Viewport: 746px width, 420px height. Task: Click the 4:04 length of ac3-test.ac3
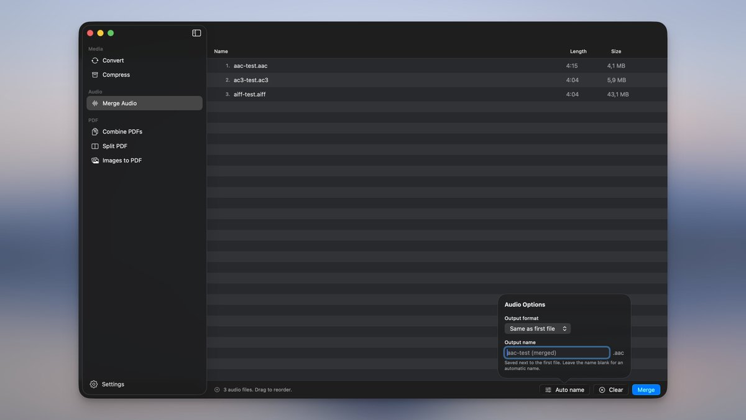pos(572,80)
